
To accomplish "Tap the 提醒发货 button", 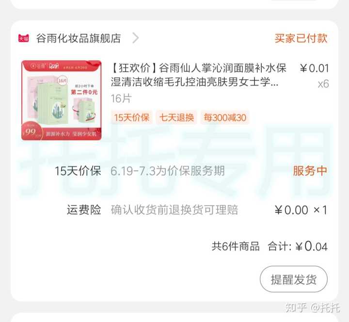I will pos(294,279).
